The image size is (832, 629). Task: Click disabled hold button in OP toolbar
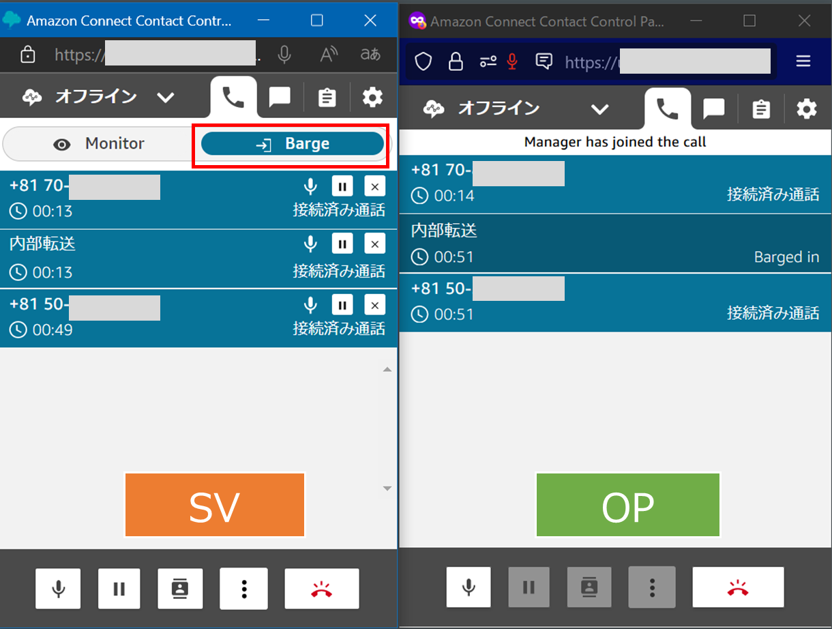tap(529, 587)
